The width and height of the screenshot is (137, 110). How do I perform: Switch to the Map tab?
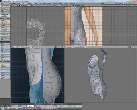click(40, 3)
